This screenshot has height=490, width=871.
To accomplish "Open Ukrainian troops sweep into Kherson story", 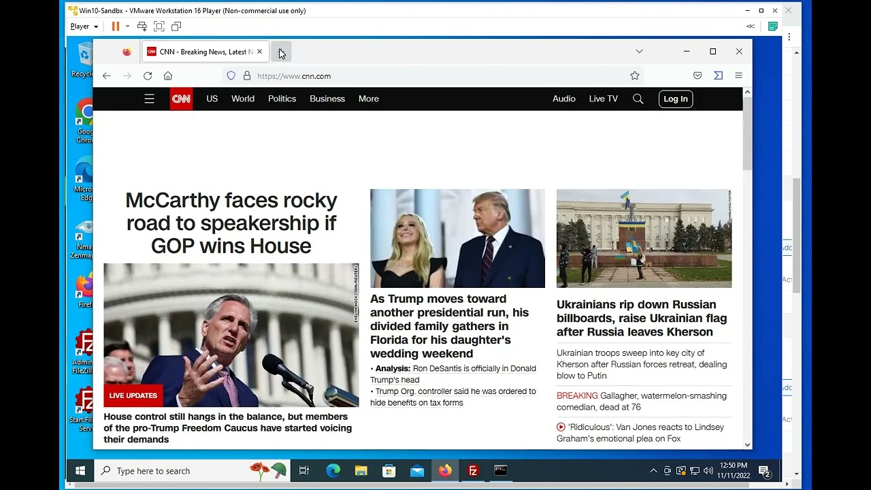I will point(642,364).
